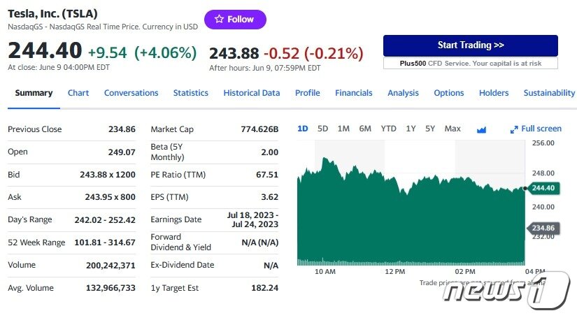Choose the YTD chart range
The image size is (577, 318).
pyautogui.click(x=388, y=129)
